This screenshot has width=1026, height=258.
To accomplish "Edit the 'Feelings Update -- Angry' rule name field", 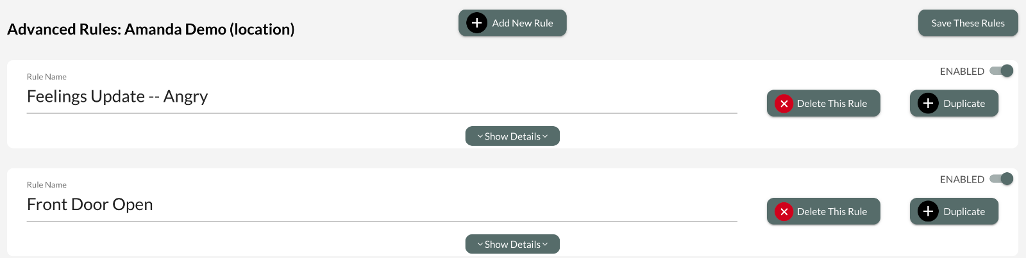I will pos(382,97).
